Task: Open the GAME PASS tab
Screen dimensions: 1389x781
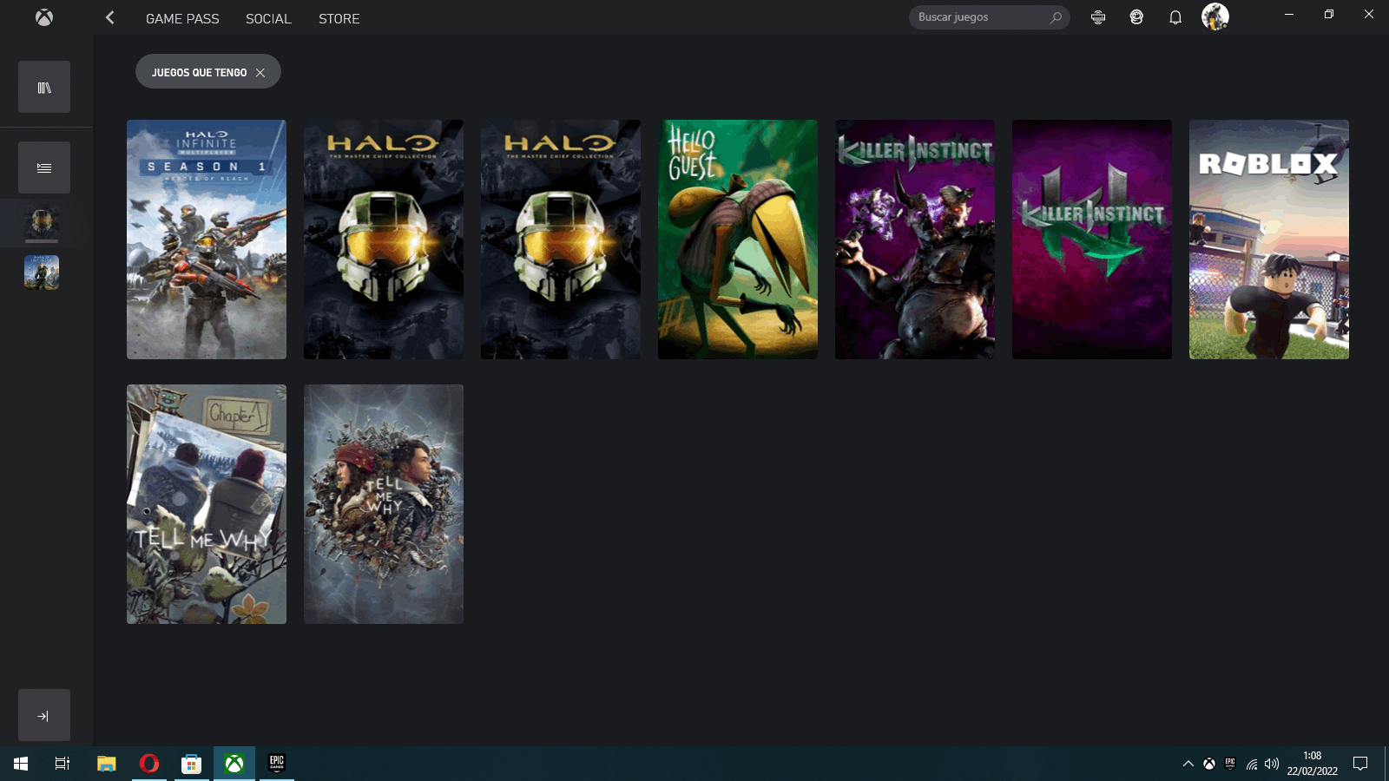Action: [x=182, y=18]
